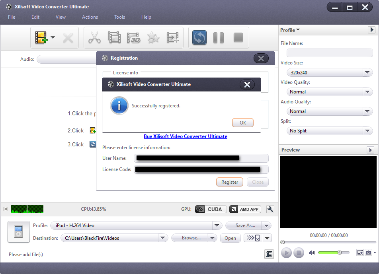Click the File Name input field
Screen dimensions: 379x274
(330, 53)
